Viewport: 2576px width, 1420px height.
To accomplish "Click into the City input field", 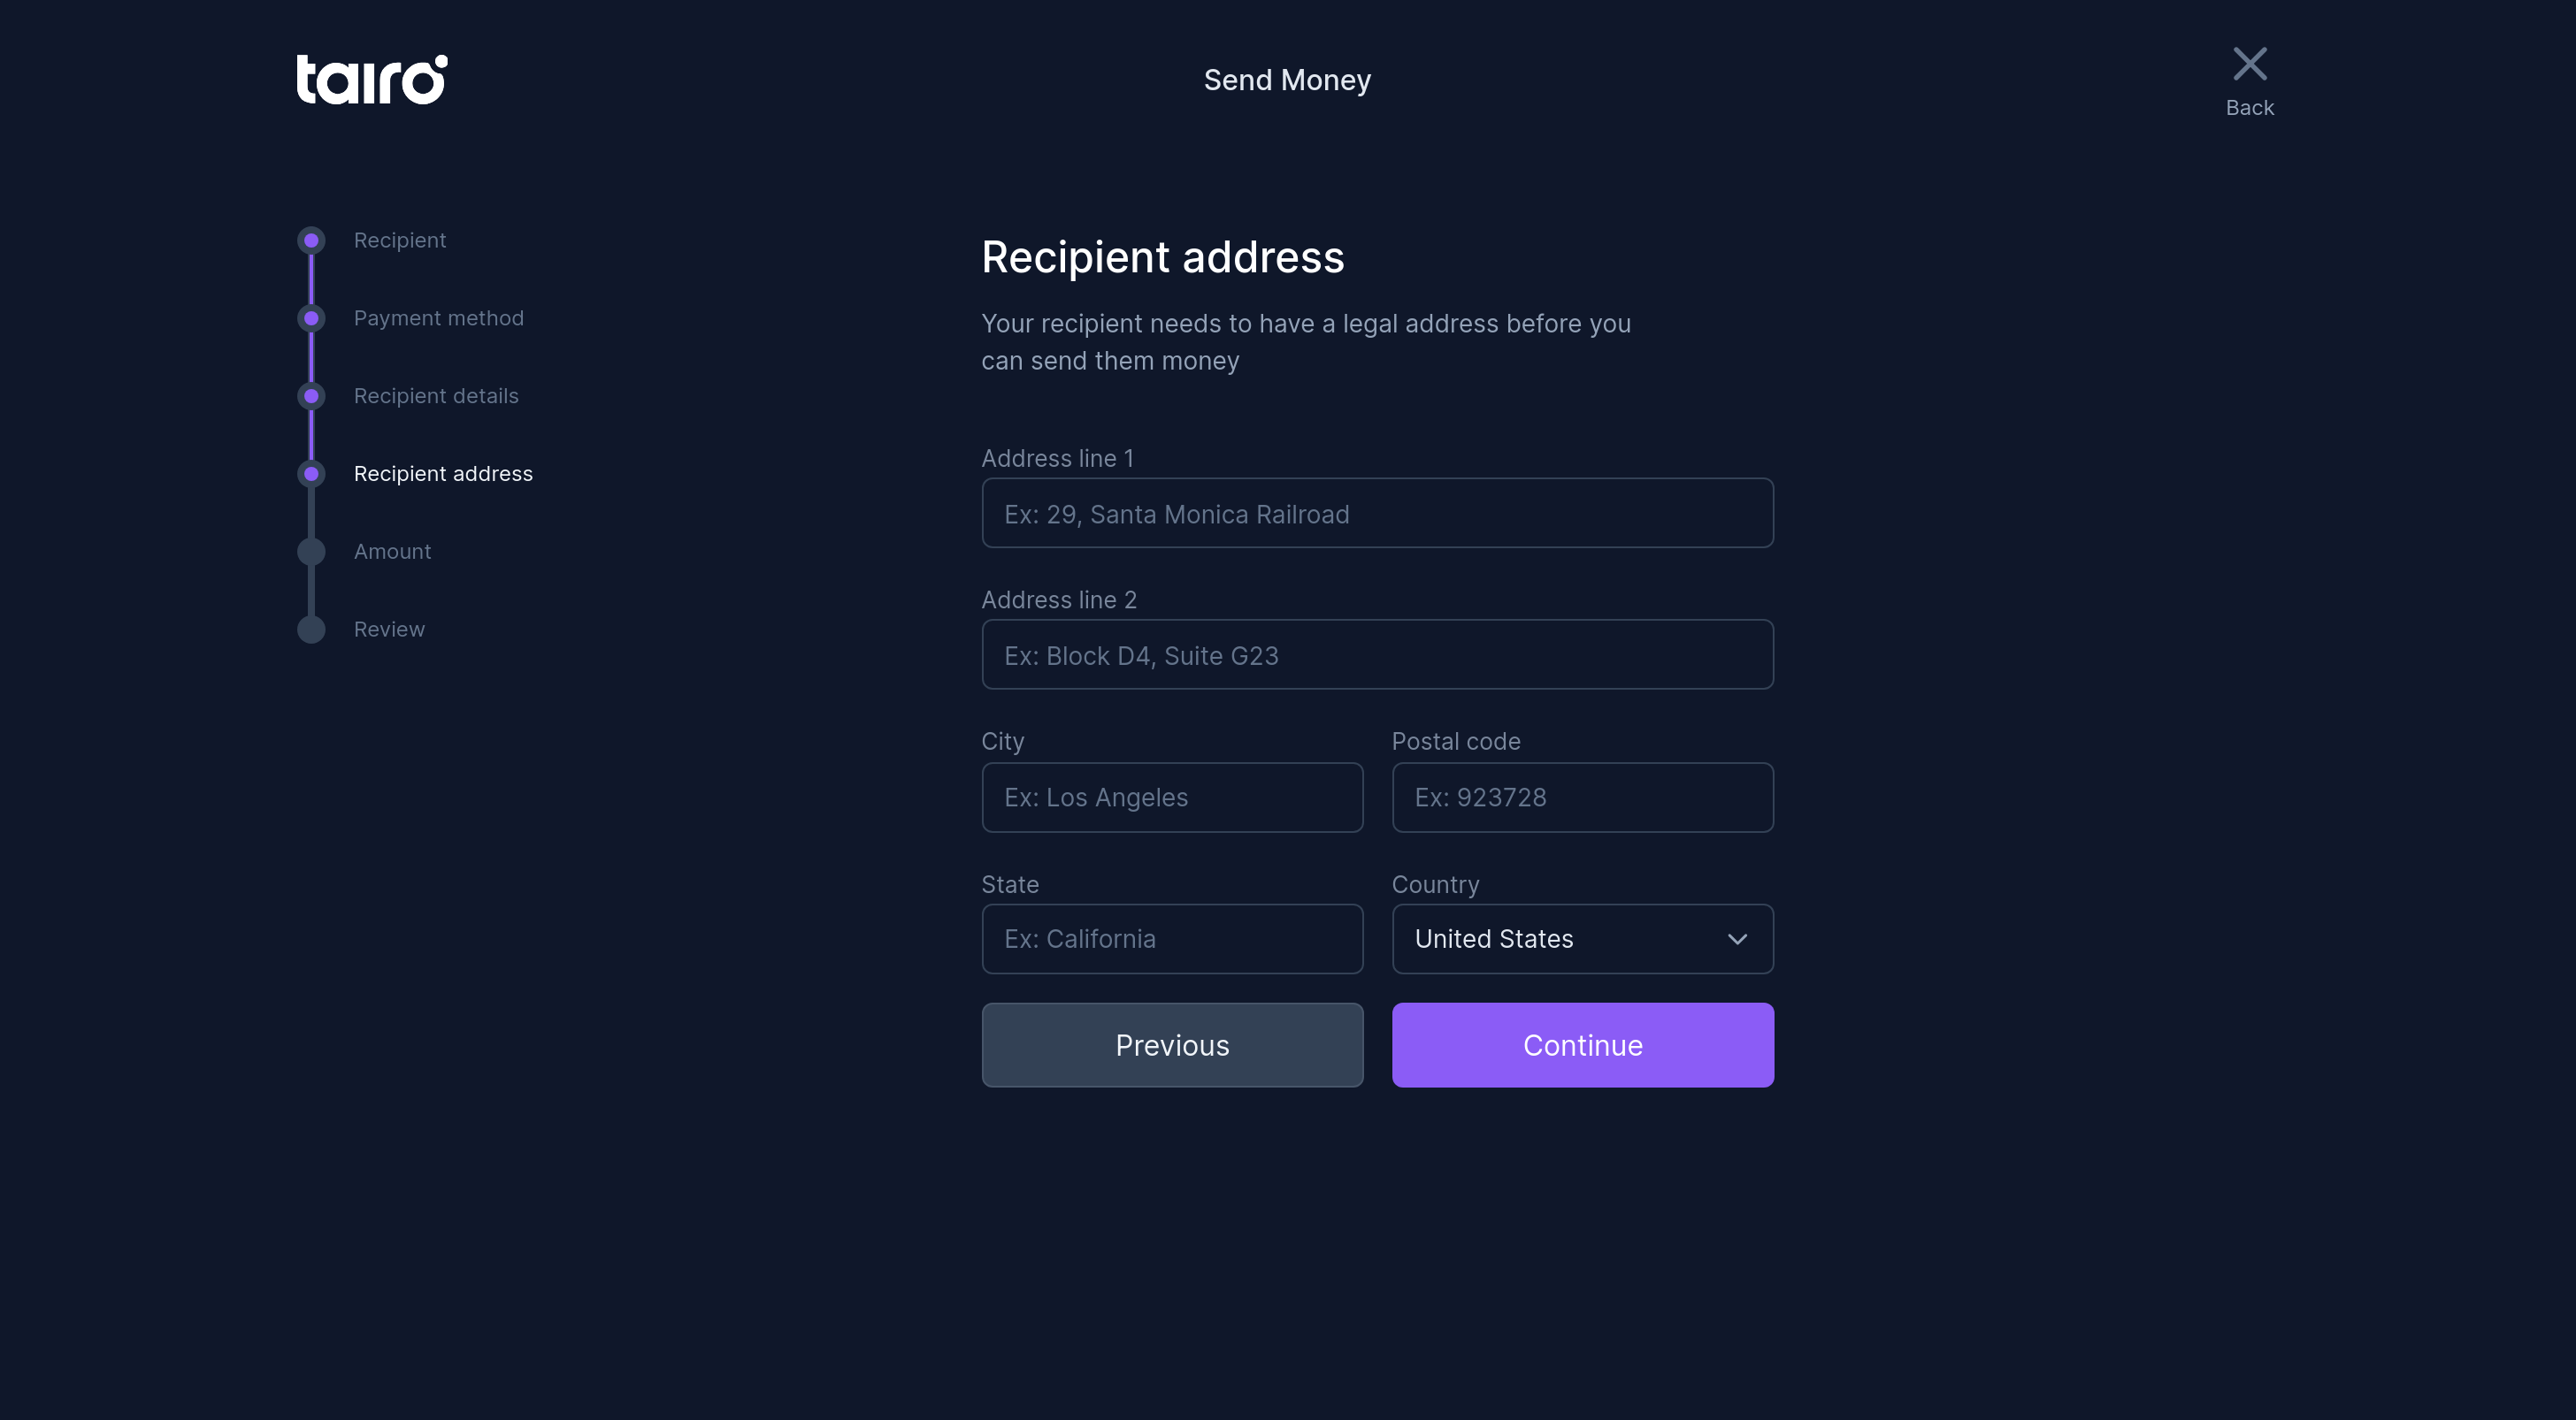I will (x=1172, y=798).
